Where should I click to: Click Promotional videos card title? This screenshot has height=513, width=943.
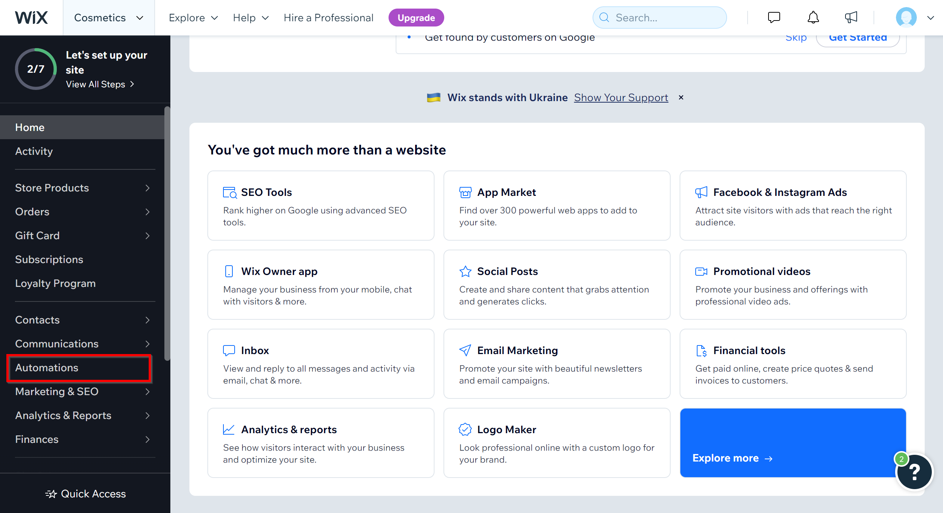point(762,271)
